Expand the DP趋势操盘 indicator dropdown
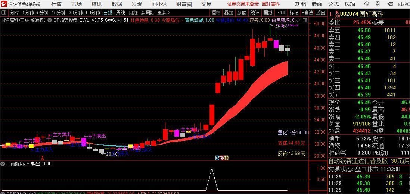 click(x=50, y=20)
